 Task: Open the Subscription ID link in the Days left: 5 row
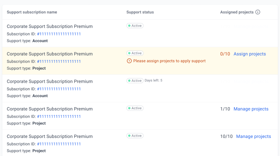coord(59,89)
